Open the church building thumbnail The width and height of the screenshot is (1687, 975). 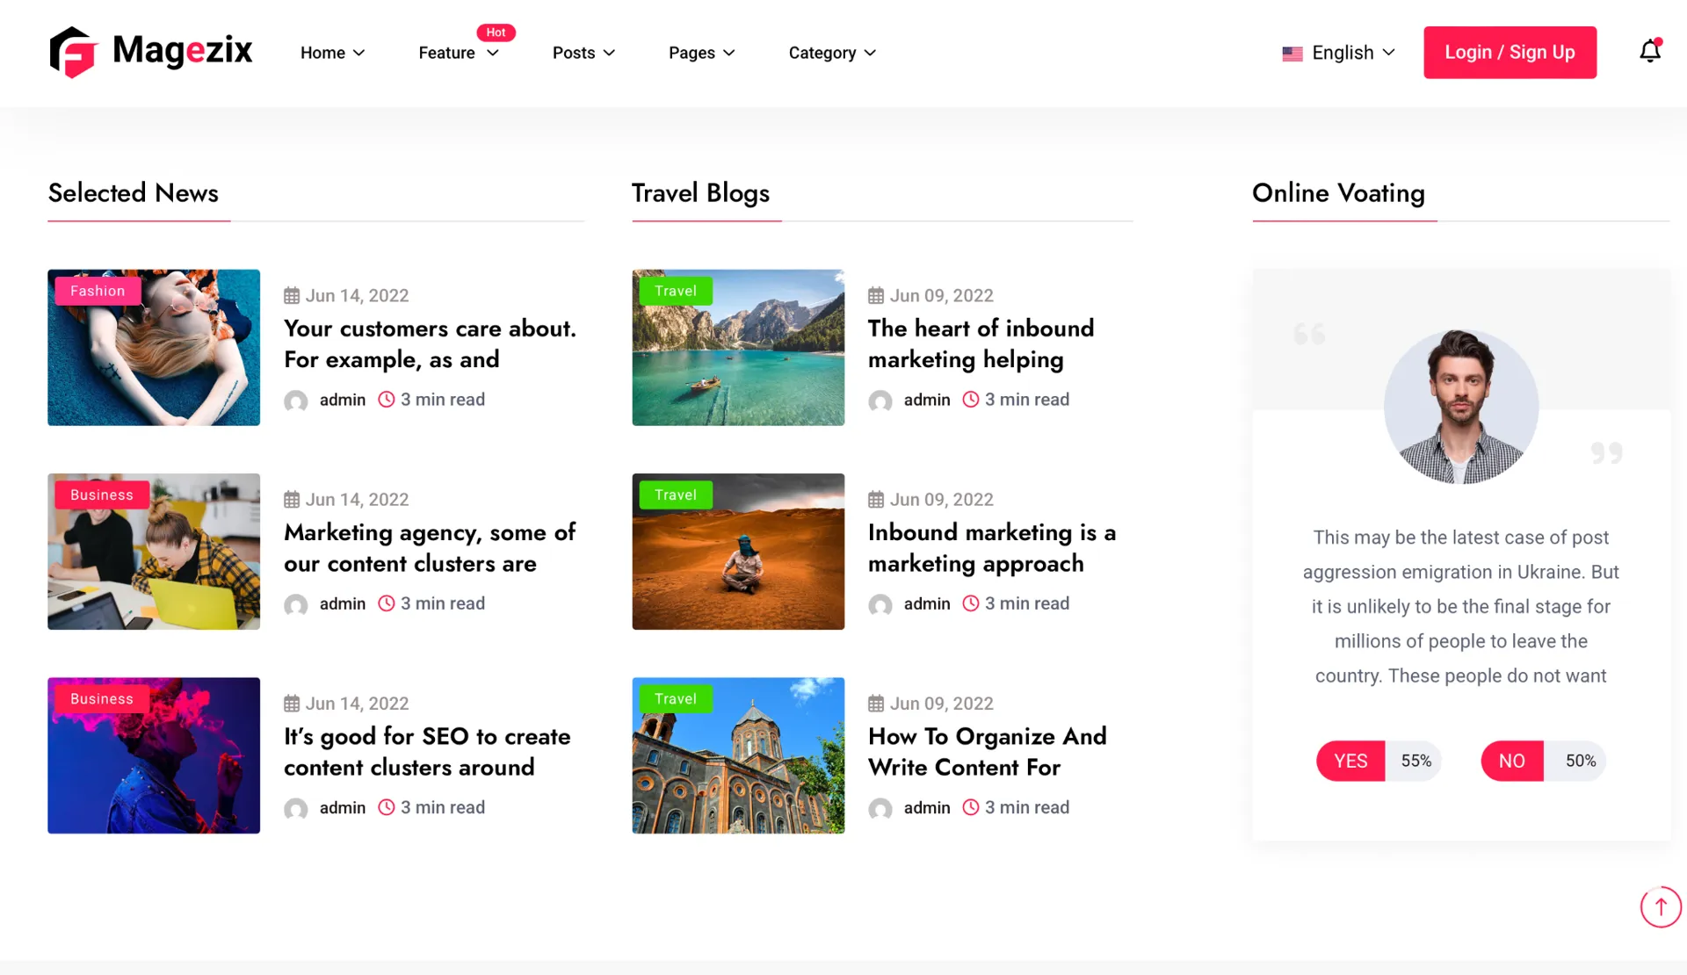[x=738, y=755]
